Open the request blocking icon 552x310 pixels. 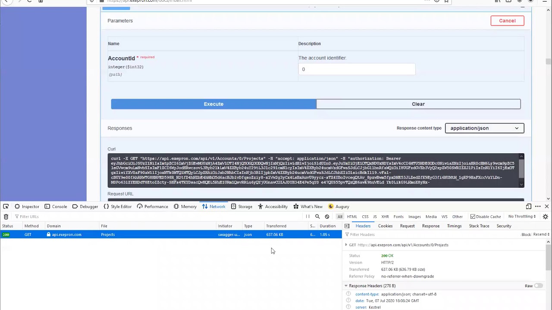tap(327, 217)
